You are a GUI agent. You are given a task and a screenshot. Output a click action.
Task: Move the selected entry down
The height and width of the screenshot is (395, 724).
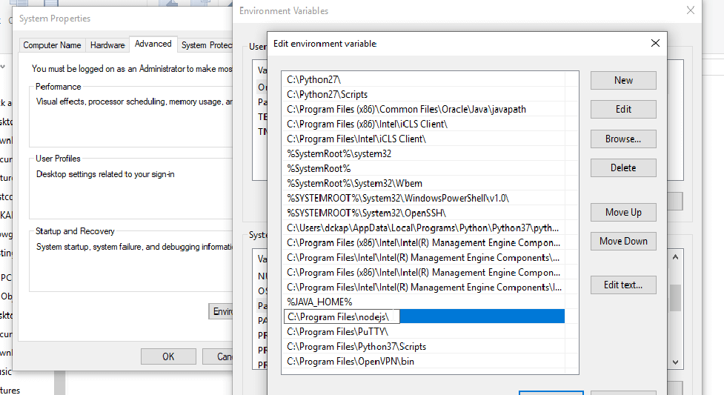623,241
